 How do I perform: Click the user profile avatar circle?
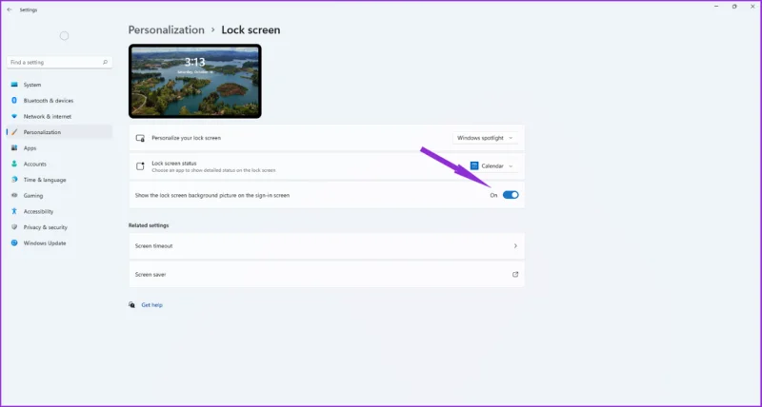pyautogui.click(x=64, y=36)
